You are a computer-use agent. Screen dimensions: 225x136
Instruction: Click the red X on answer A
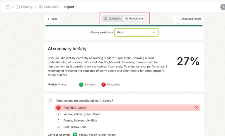(x=197, y=108)
